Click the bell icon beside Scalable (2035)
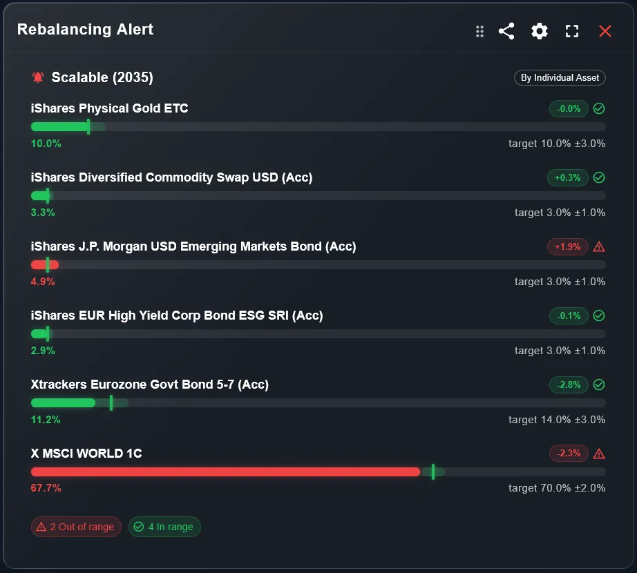 point(38,77)
